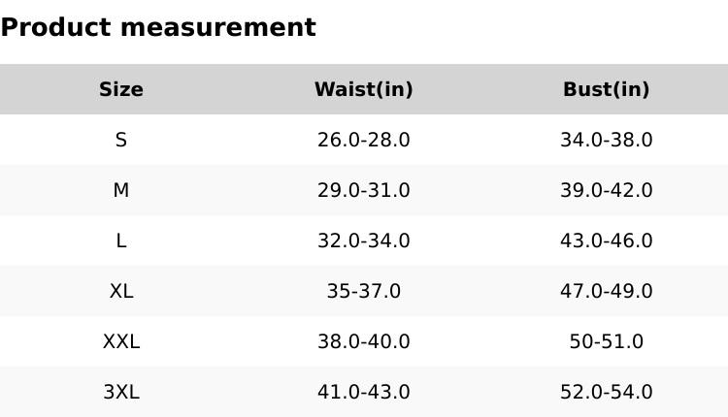Click bust value 43.0-46.0
Screen dimensions: 728x417
[x=607, y=241]
